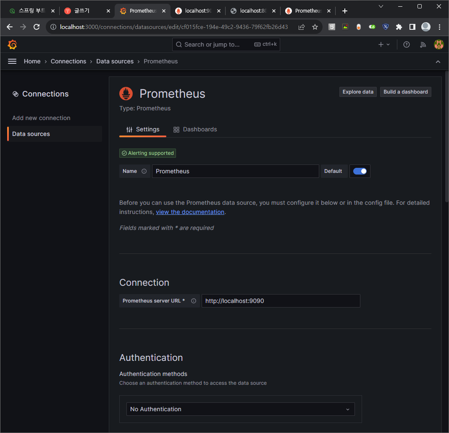
Task: Click the browser forward arrow
Action: click(23, 27)
